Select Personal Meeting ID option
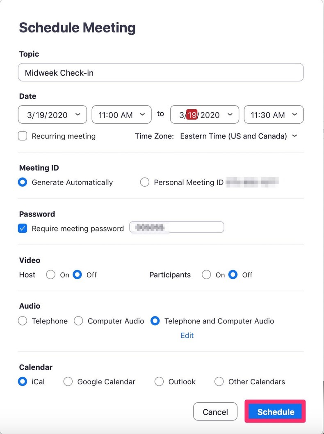324x434 pixels. point(144,182)
